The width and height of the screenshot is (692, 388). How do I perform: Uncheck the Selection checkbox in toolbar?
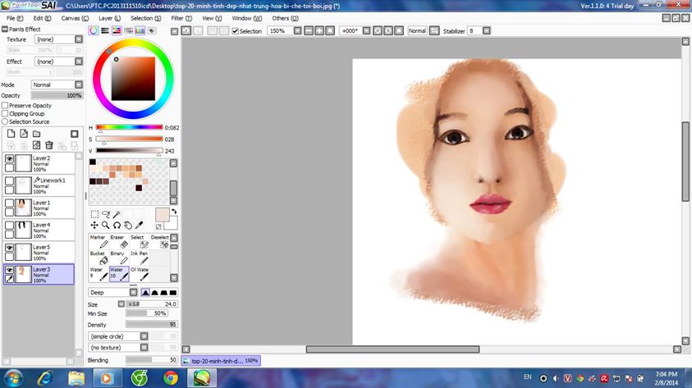[x=236, y=31]
